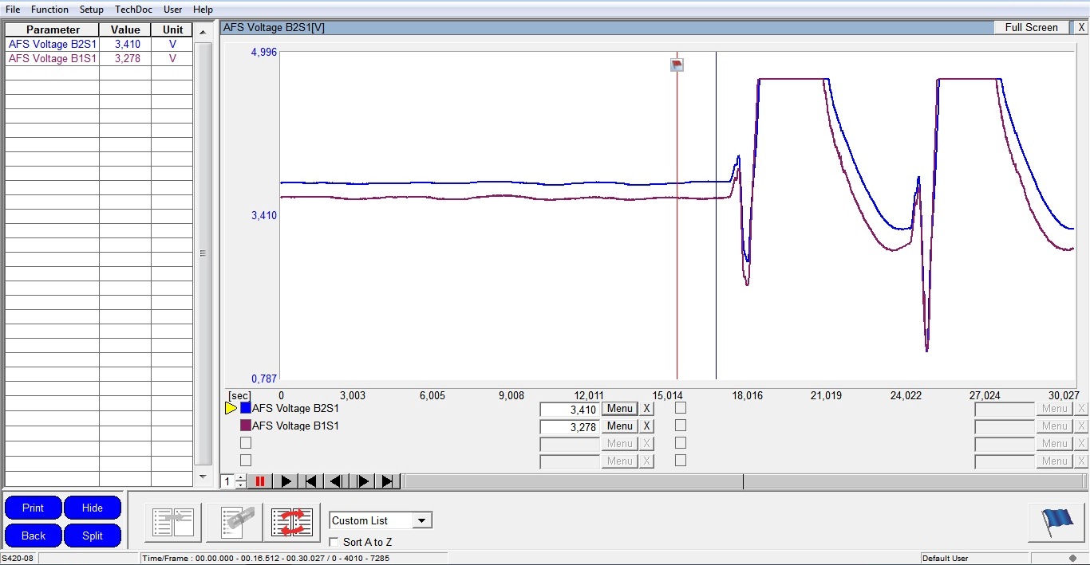Tick the checkbox right of B1S1 row
This screenshot has height=565, width=1090.
click(x=681, y=426)
